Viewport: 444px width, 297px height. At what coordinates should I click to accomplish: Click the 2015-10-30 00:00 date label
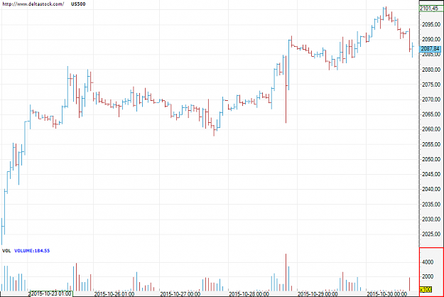386,294
